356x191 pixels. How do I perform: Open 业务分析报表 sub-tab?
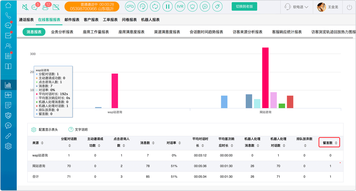coord(62,32)
